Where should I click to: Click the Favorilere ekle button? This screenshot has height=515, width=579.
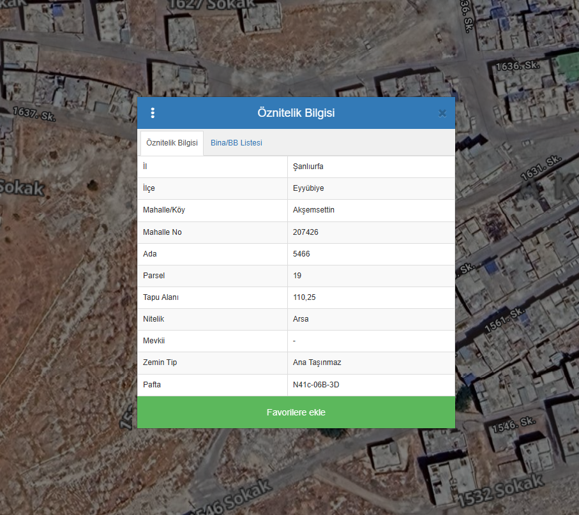[x=296, y=412]
